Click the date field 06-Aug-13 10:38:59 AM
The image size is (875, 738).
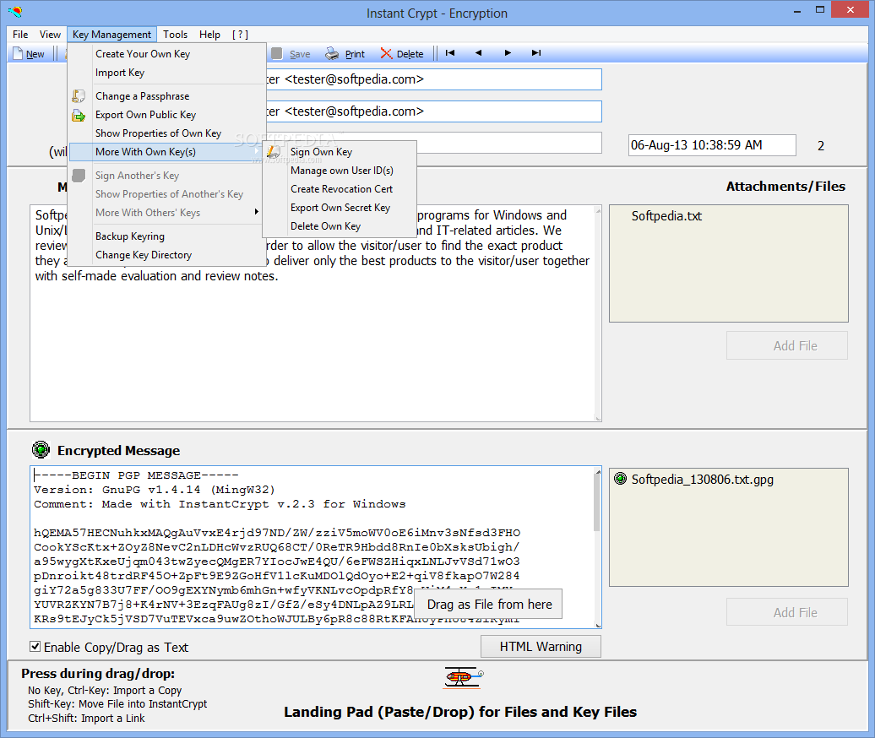click(x=712, y=145)
